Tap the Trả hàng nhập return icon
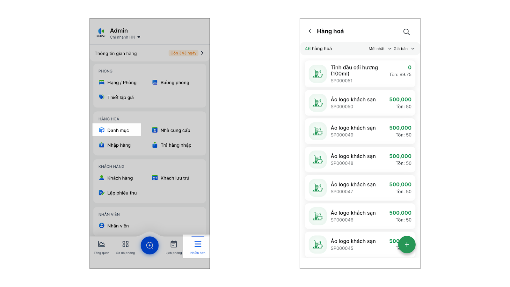 (155, 145)
